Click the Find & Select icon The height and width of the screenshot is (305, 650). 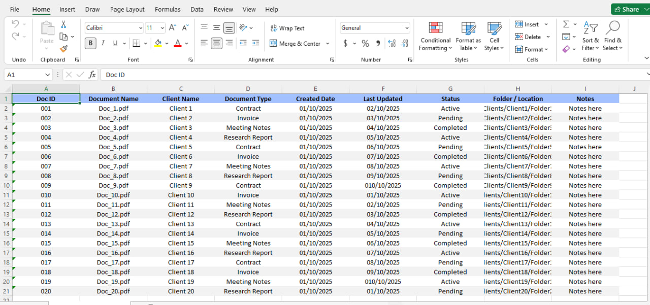coord(612,36)
